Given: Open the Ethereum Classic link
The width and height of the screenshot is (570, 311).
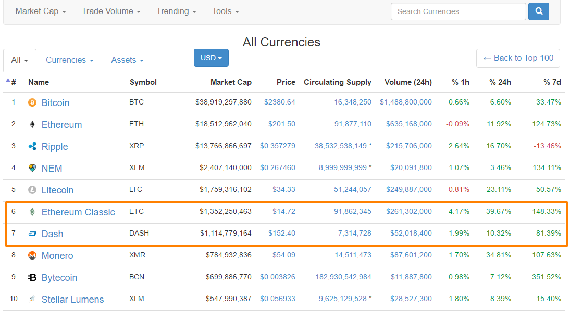Looking at the screenshot, I should 78,212.
